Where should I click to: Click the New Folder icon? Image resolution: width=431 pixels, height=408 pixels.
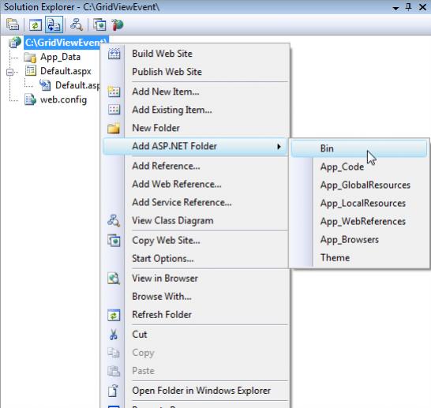pos(114,128)
